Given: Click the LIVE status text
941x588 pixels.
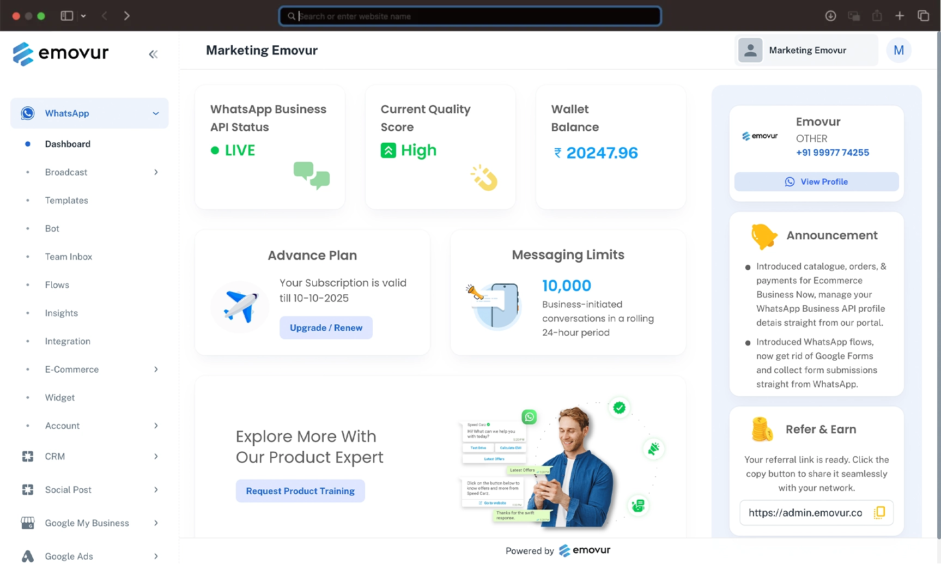Looking at the screenshot, I should coord(240,150).
